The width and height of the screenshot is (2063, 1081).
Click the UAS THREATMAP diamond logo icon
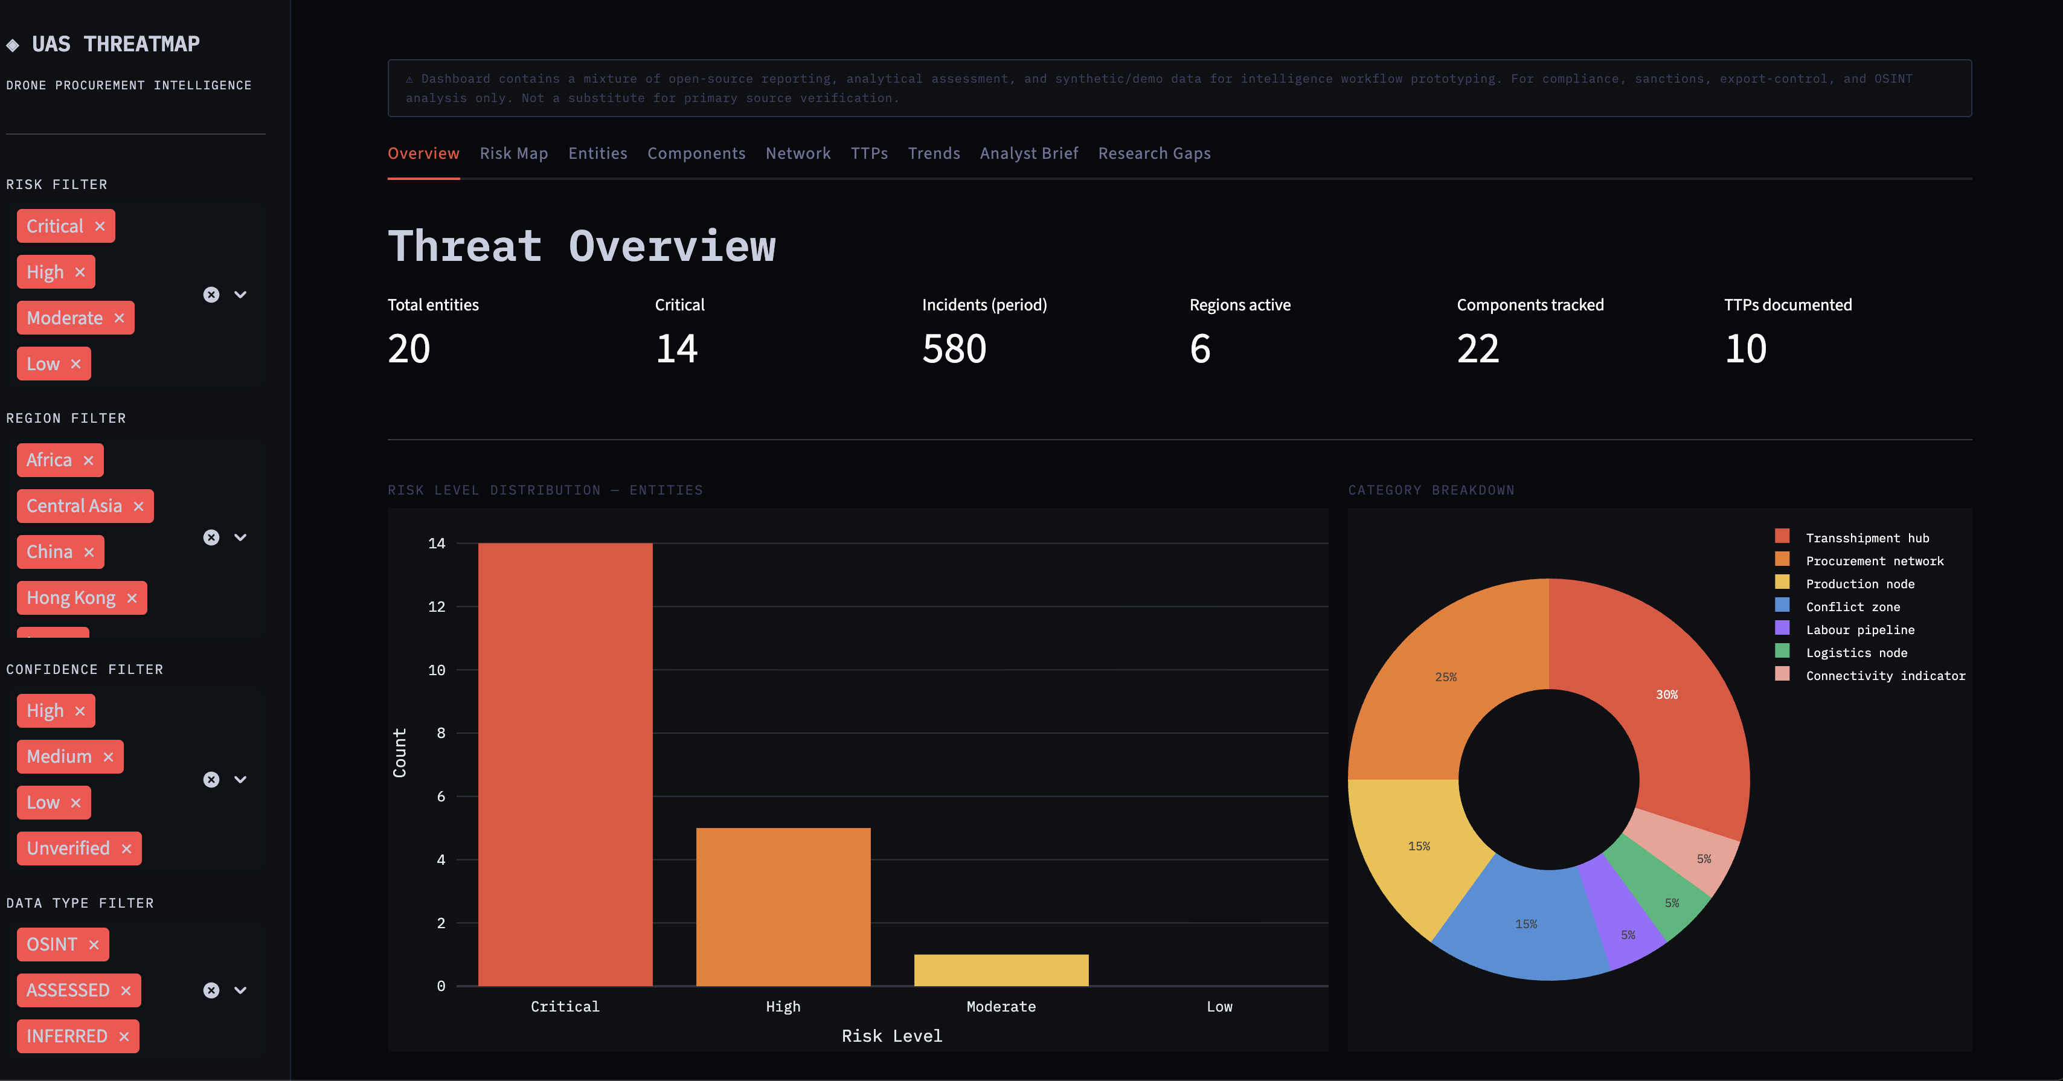click(x=13, y=45)
